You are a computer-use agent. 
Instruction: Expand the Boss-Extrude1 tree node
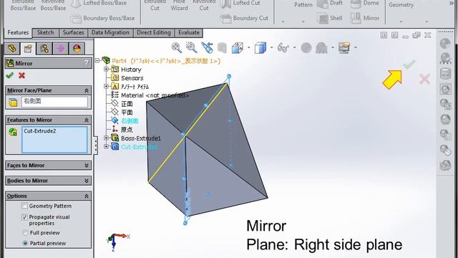click(106, 138)
